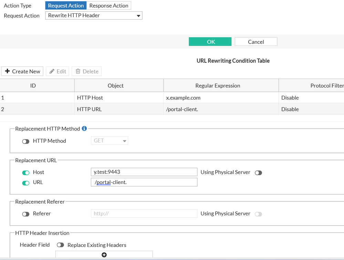This screenshot has height=260, width=344.
Task: Click Create New condition button
Action: point(23,71)
